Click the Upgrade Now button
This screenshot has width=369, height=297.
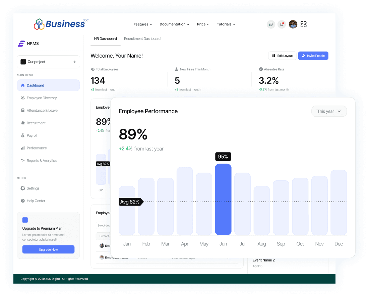point(48,249)
